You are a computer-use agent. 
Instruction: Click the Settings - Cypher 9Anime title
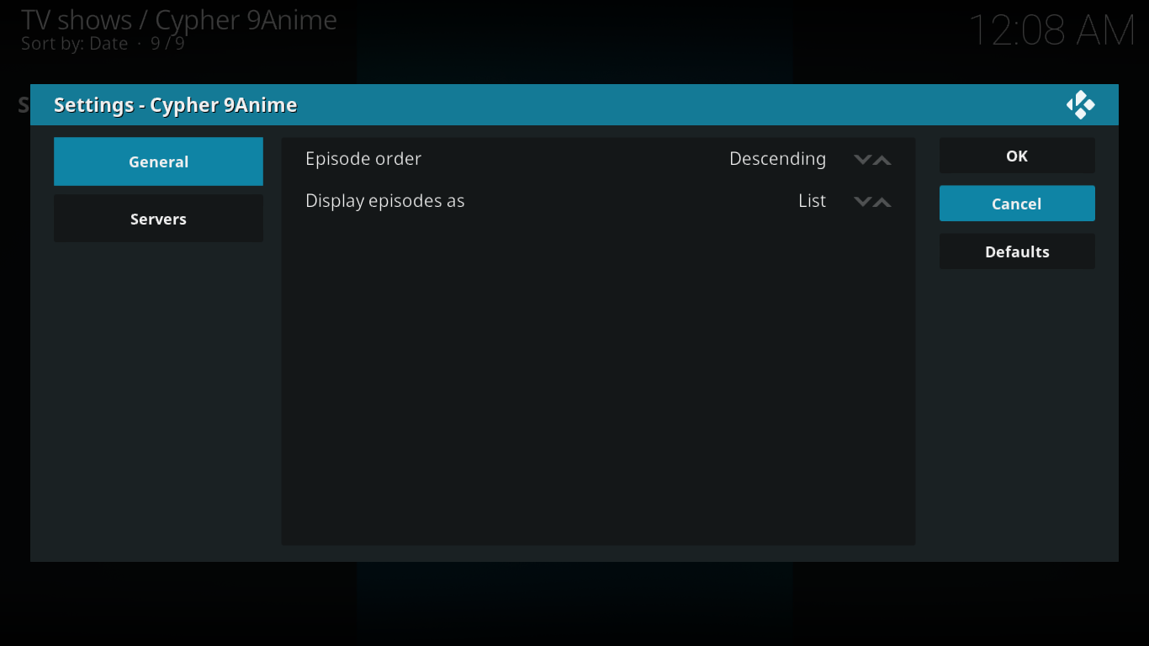click(175, 105)
